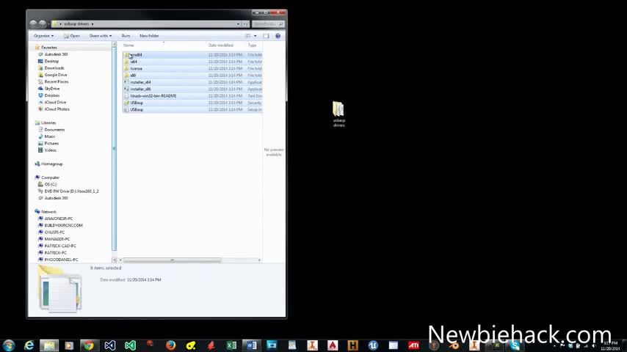The height and width of the screenshot is (352, 627).
Task: Click the usbasp drivers address breadcrumb
Action: tap(76, 24)
